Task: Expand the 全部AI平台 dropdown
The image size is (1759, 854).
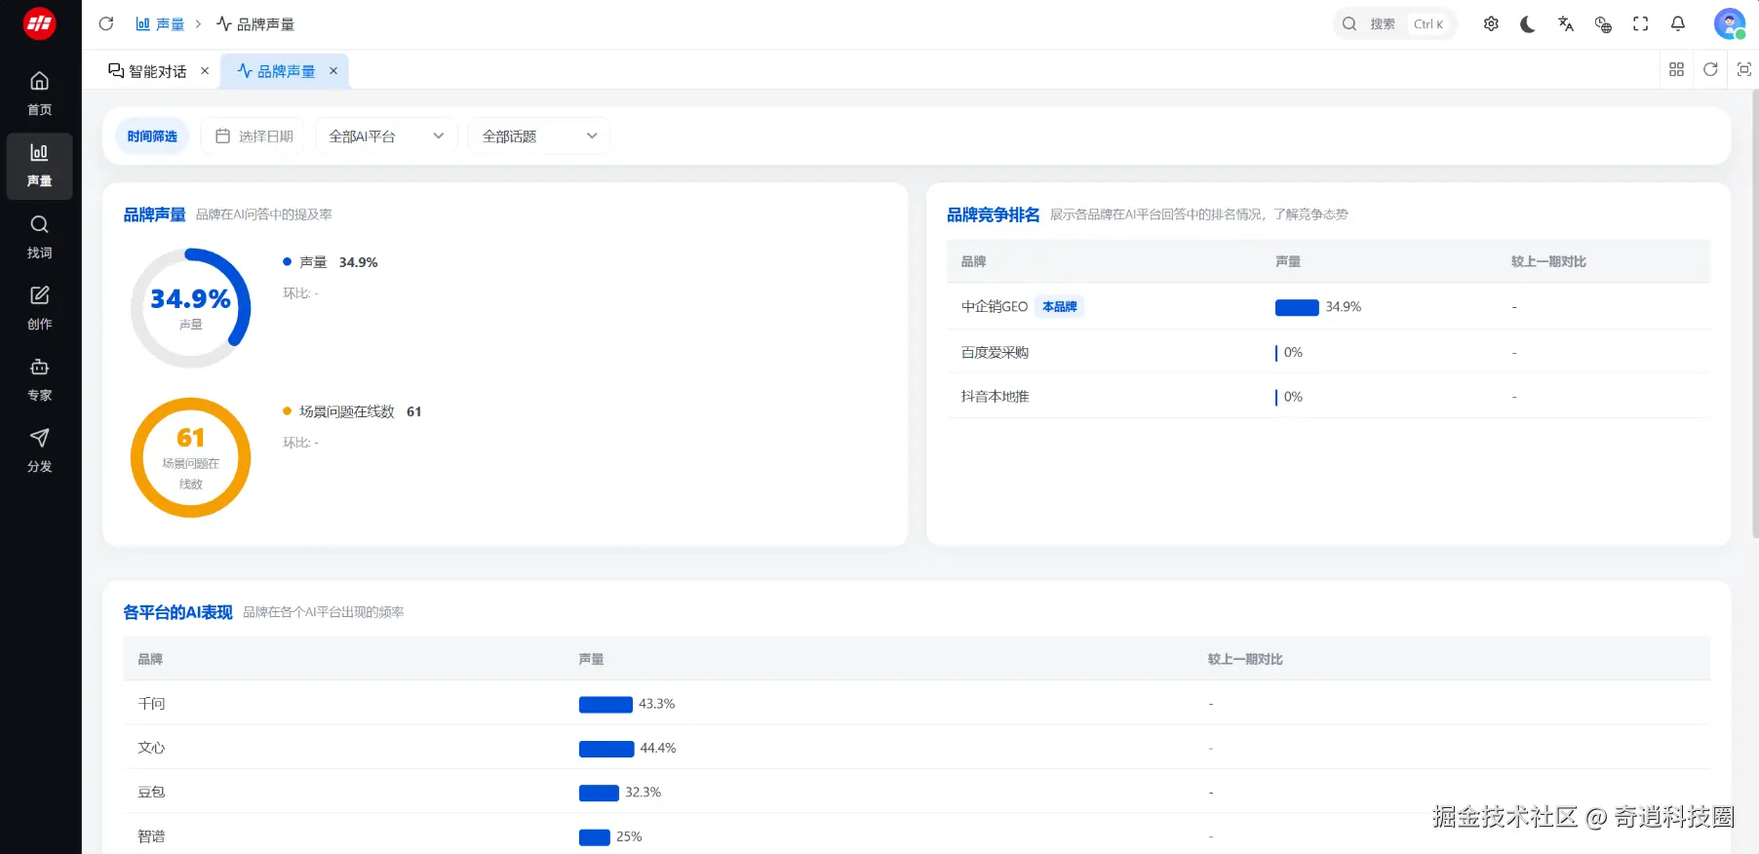Action: click(x=386, y=136)
